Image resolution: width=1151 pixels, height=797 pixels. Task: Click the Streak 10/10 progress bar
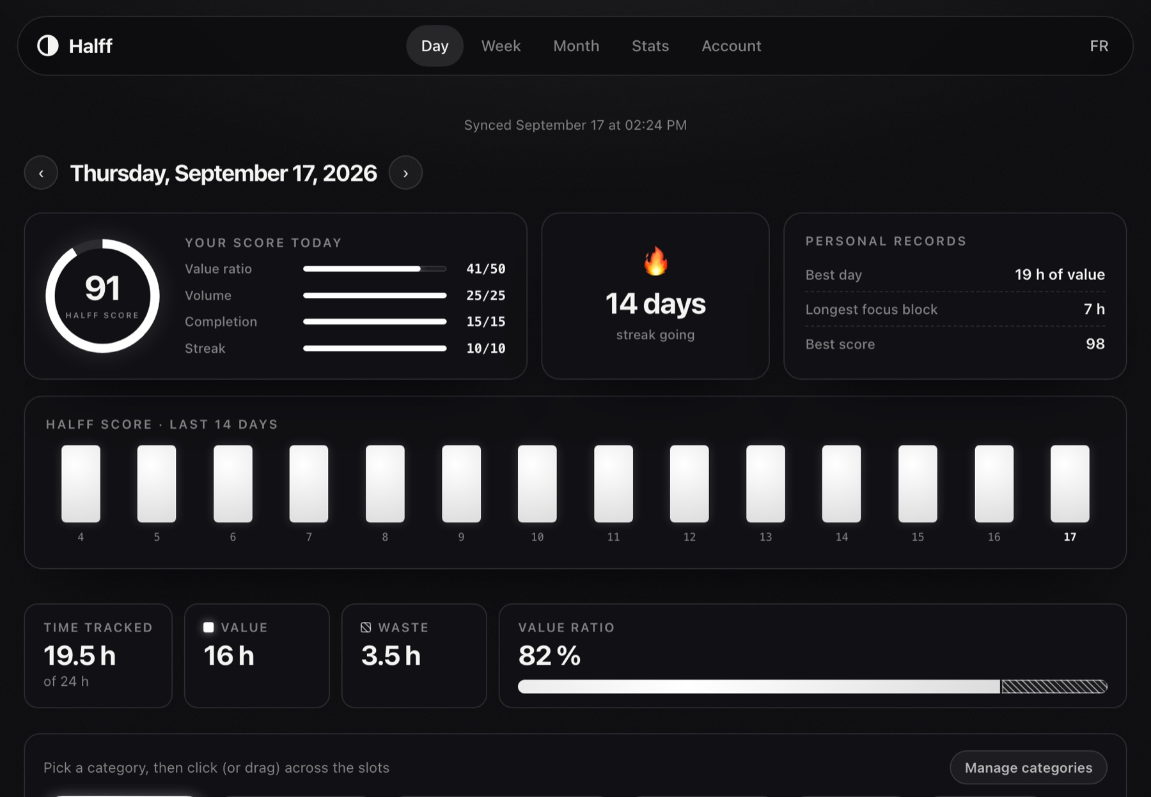coord(375,348)
